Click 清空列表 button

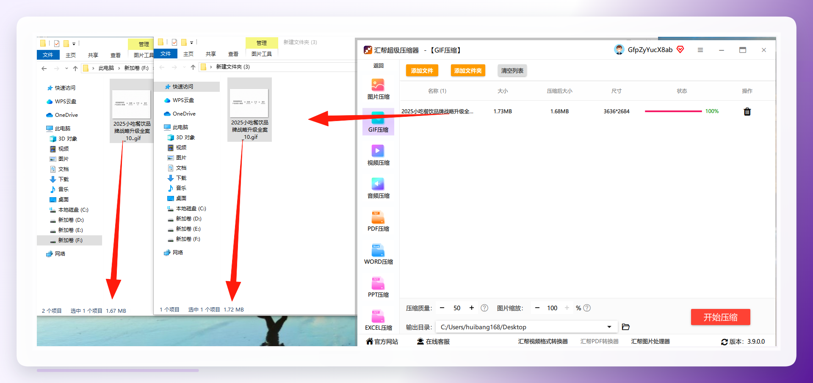pyautogui.click(x=512, y=71)
